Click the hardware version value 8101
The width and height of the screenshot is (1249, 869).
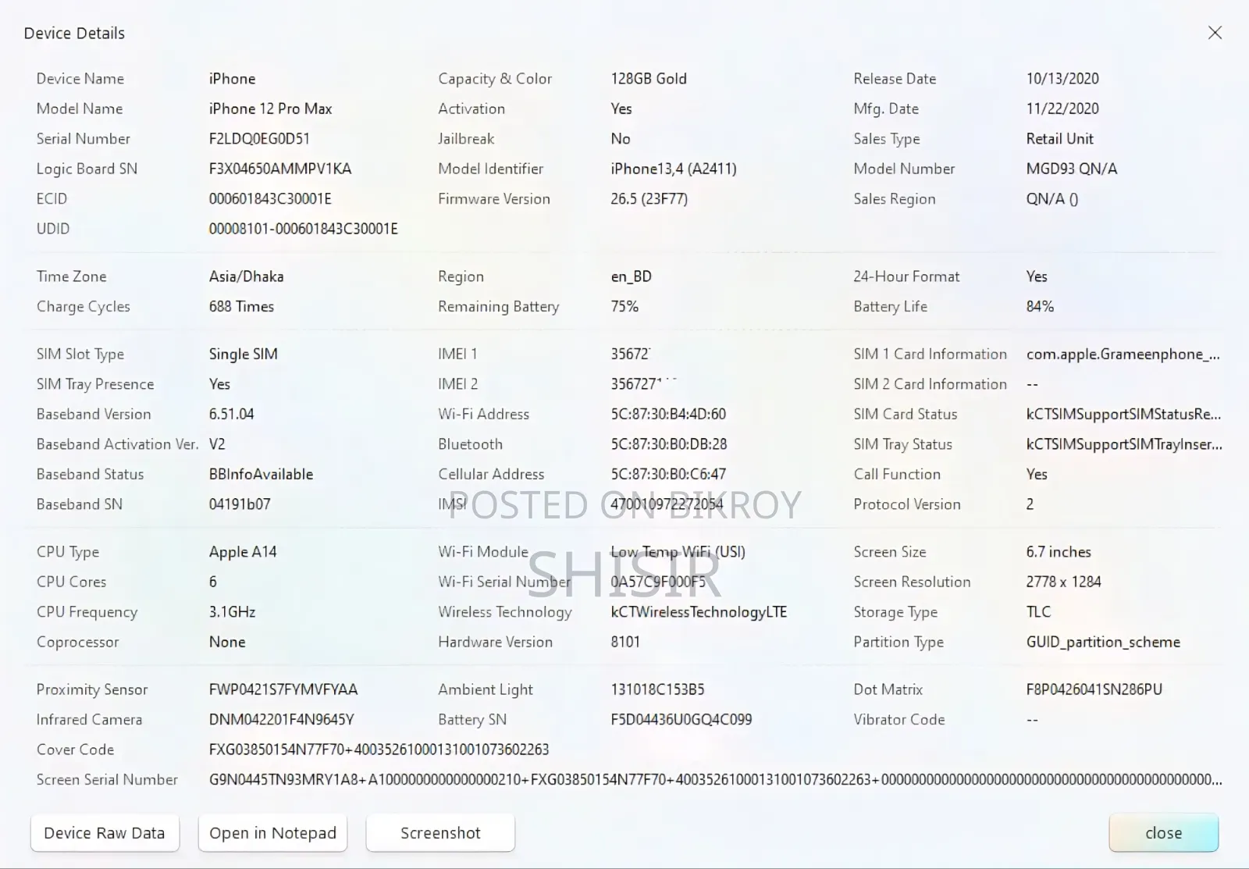(x=625, y=642)
